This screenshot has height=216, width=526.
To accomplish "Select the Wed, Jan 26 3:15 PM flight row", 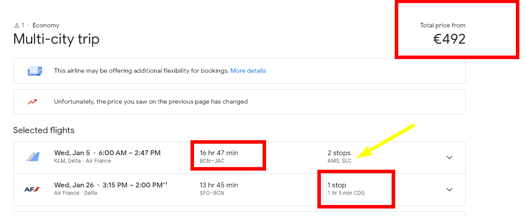I will (x=240, y=190).
